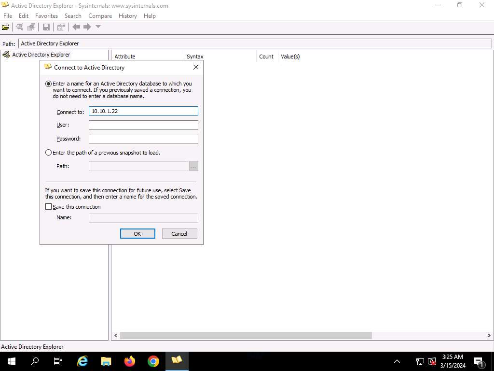494x371 pixels.
Task: Click the Properties toolbar icon
Action: tap(61, 27)
